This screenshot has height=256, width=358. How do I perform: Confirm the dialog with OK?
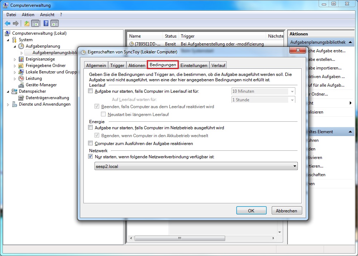click(251, 211)
